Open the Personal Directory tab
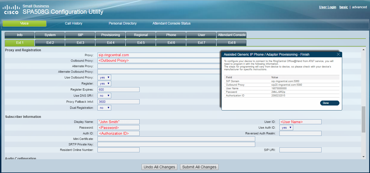Image resolution: width=370 pixels, height=173 pixels. [123, 23]
